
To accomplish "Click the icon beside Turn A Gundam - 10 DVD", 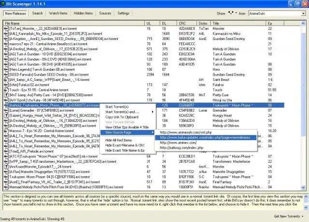I will pos(6,54).
